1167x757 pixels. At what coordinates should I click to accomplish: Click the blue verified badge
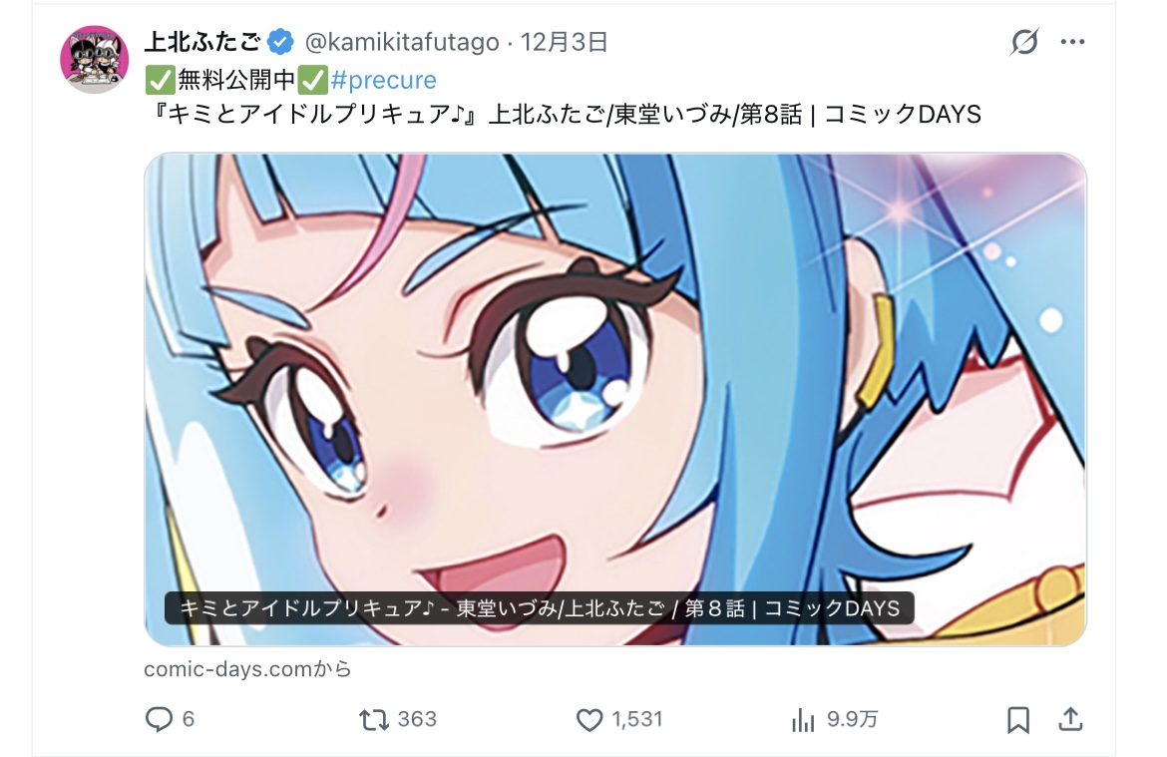pos(280,42)
